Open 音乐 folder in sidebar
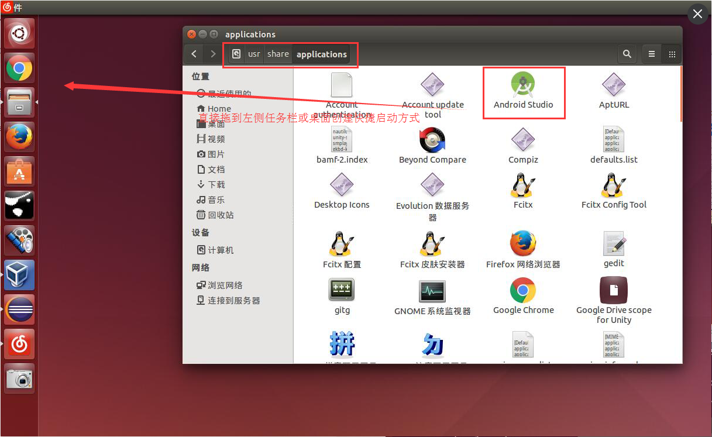 pyautogui.click(x=211, y=200)
